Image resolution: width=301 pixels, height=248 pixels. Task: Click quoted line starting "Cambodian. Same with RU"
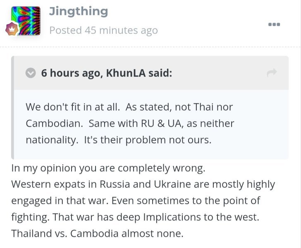130,124
